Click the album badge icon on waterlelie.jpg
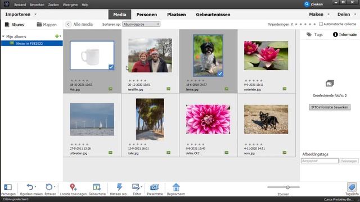This screenshot has width=360, height=202. [285, 89]
